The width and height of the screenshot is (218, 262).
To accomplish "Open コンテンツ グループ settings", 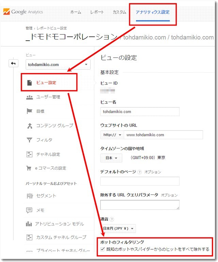I will point(55,126).
